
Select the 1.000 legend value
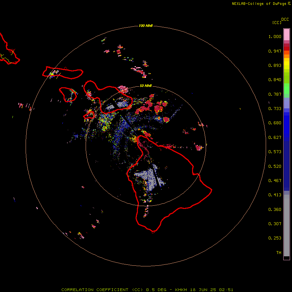[275, 36]
